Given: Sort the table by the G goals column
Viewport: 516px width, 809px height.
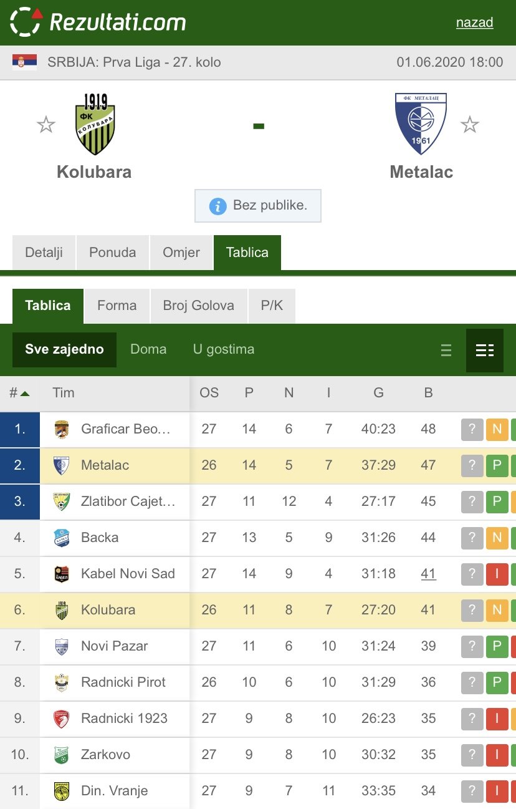Looking at the screenshot, I should click(x=378, y=393).
